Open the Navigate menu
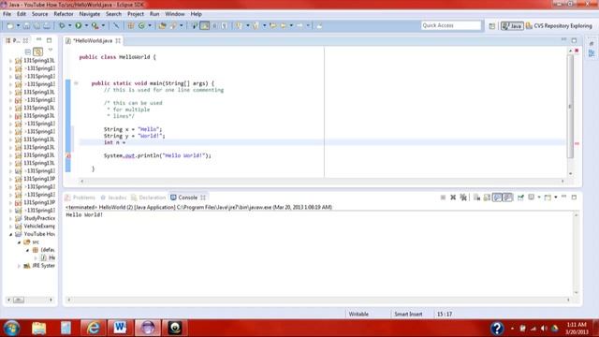 click(x=90, y=14)
